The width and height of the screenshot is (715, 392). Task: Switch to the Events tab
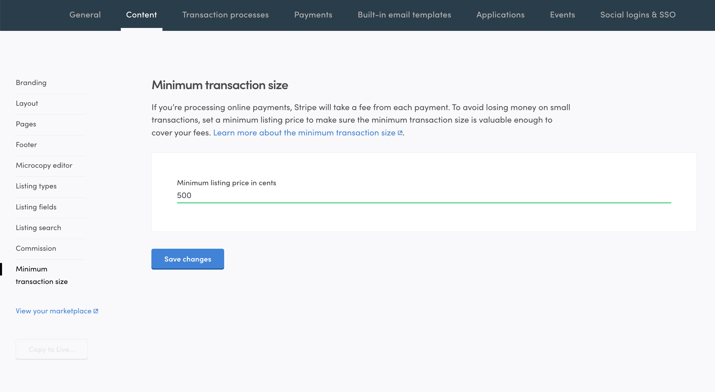click(x=562, y=15)
